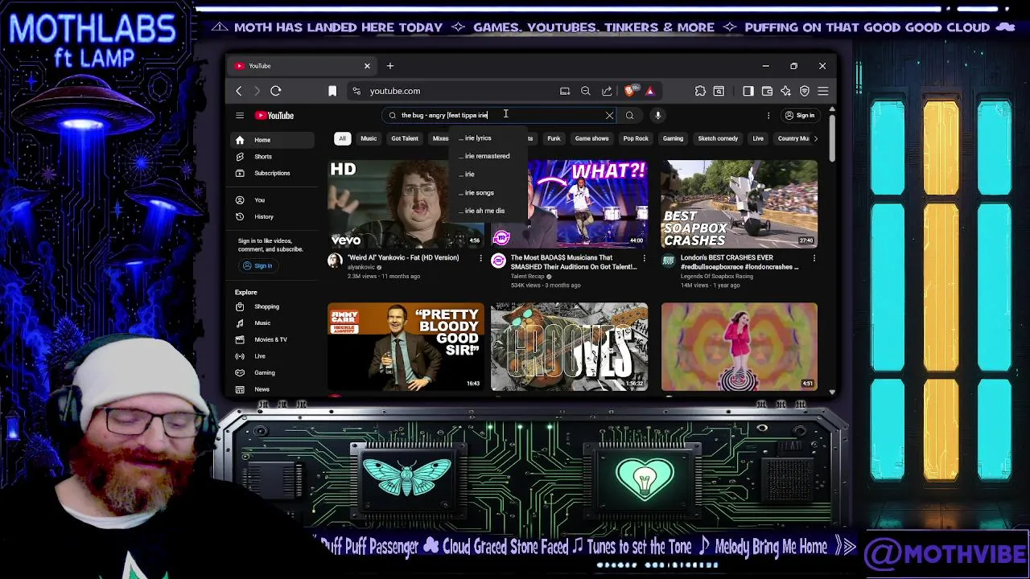Open site settings icon in address bar
The image size is (1030, 579).
tap(357, 91)
